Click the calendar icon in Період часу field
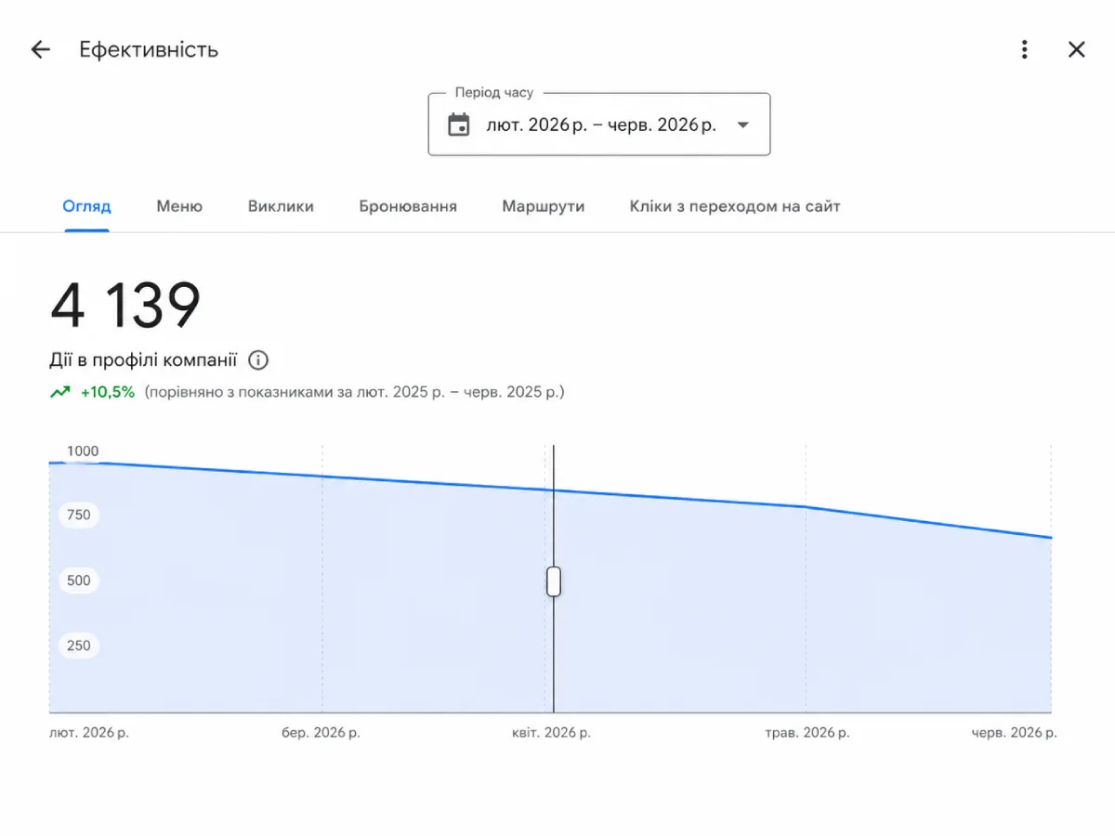Image resolution: width=1115 pixels, height=836 pixels. 459,124
